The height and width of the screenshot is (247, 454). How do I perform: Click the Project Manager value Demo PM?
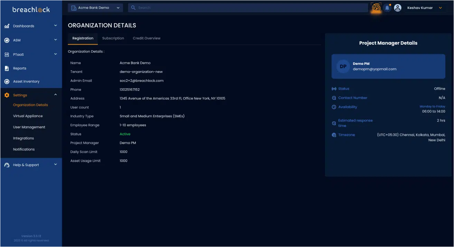128,143
